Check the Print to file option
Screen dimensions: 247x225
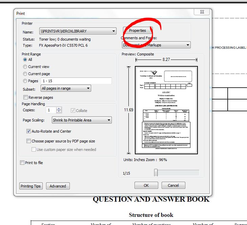(22, 163)
